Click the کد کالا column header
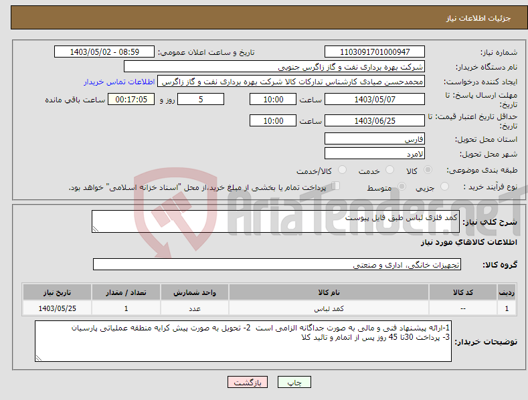 [463, 292]
